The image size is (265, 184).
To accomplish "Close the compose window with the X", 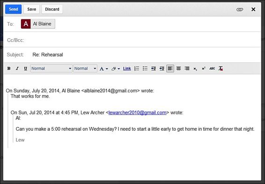I will (253, 9).
